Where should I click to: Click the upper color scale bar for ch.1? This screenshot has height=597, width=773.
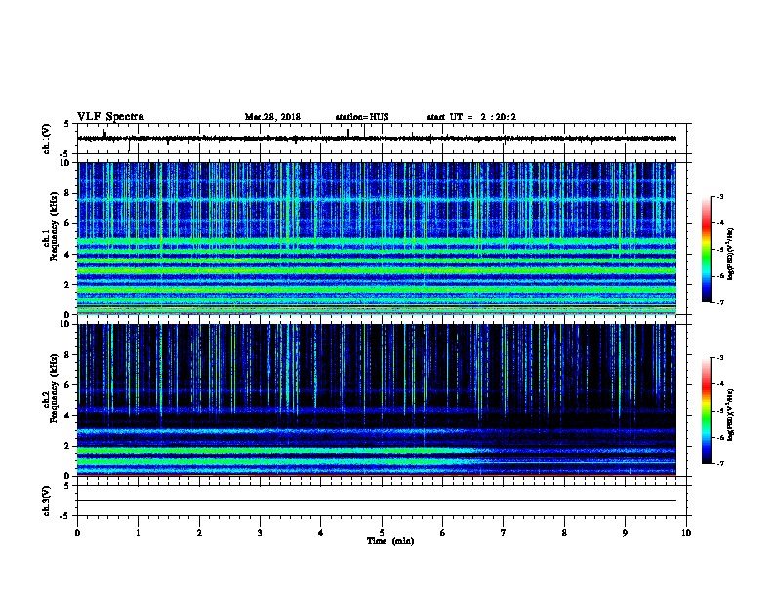pos(707,250)
